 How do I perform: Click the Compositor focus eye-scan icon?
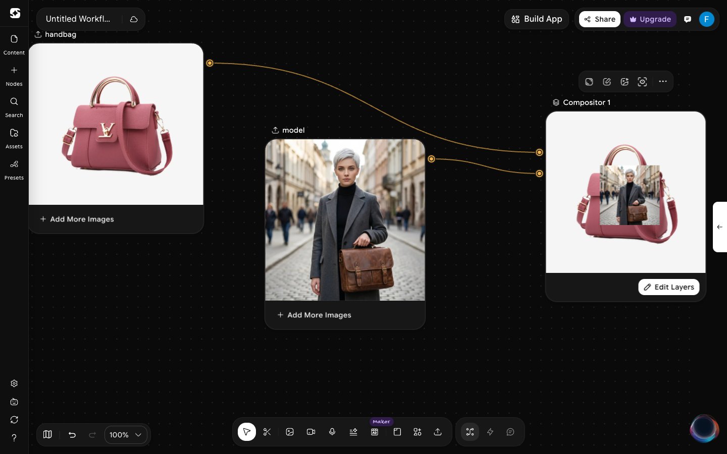pos(642,82)
